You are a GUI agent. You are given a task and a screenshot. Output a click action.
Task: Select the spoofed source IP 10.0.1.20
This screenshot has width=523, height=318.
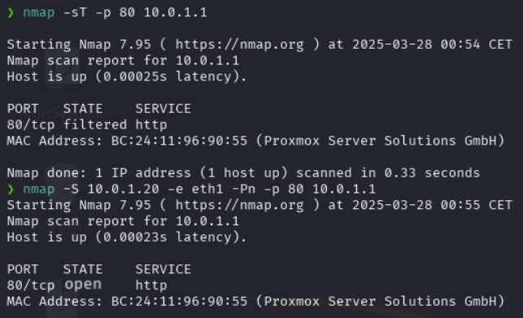coord(124,189)
